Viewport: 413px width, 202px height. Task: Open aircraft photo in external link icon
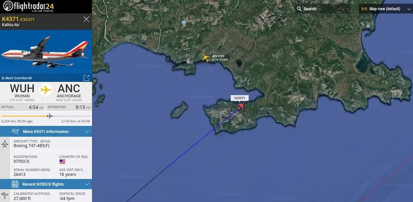pos(86,78)
